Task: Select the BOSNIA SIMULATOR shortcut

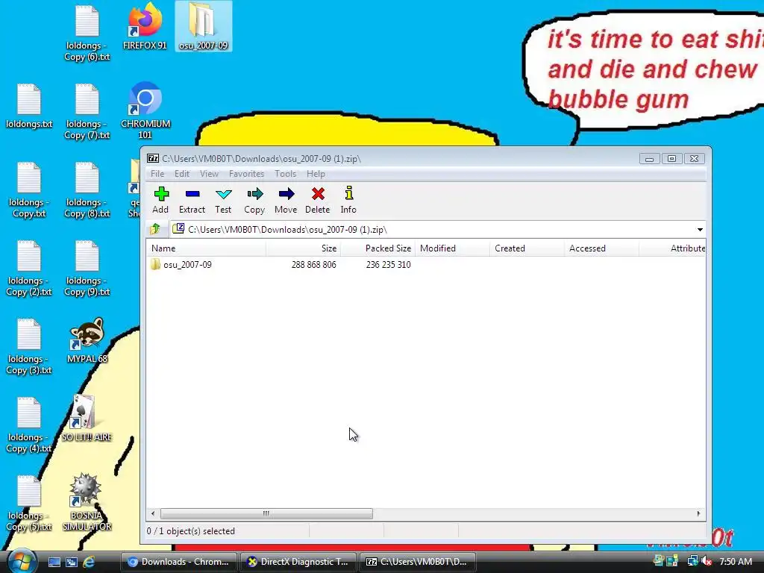Action: [x=87, y=502]
